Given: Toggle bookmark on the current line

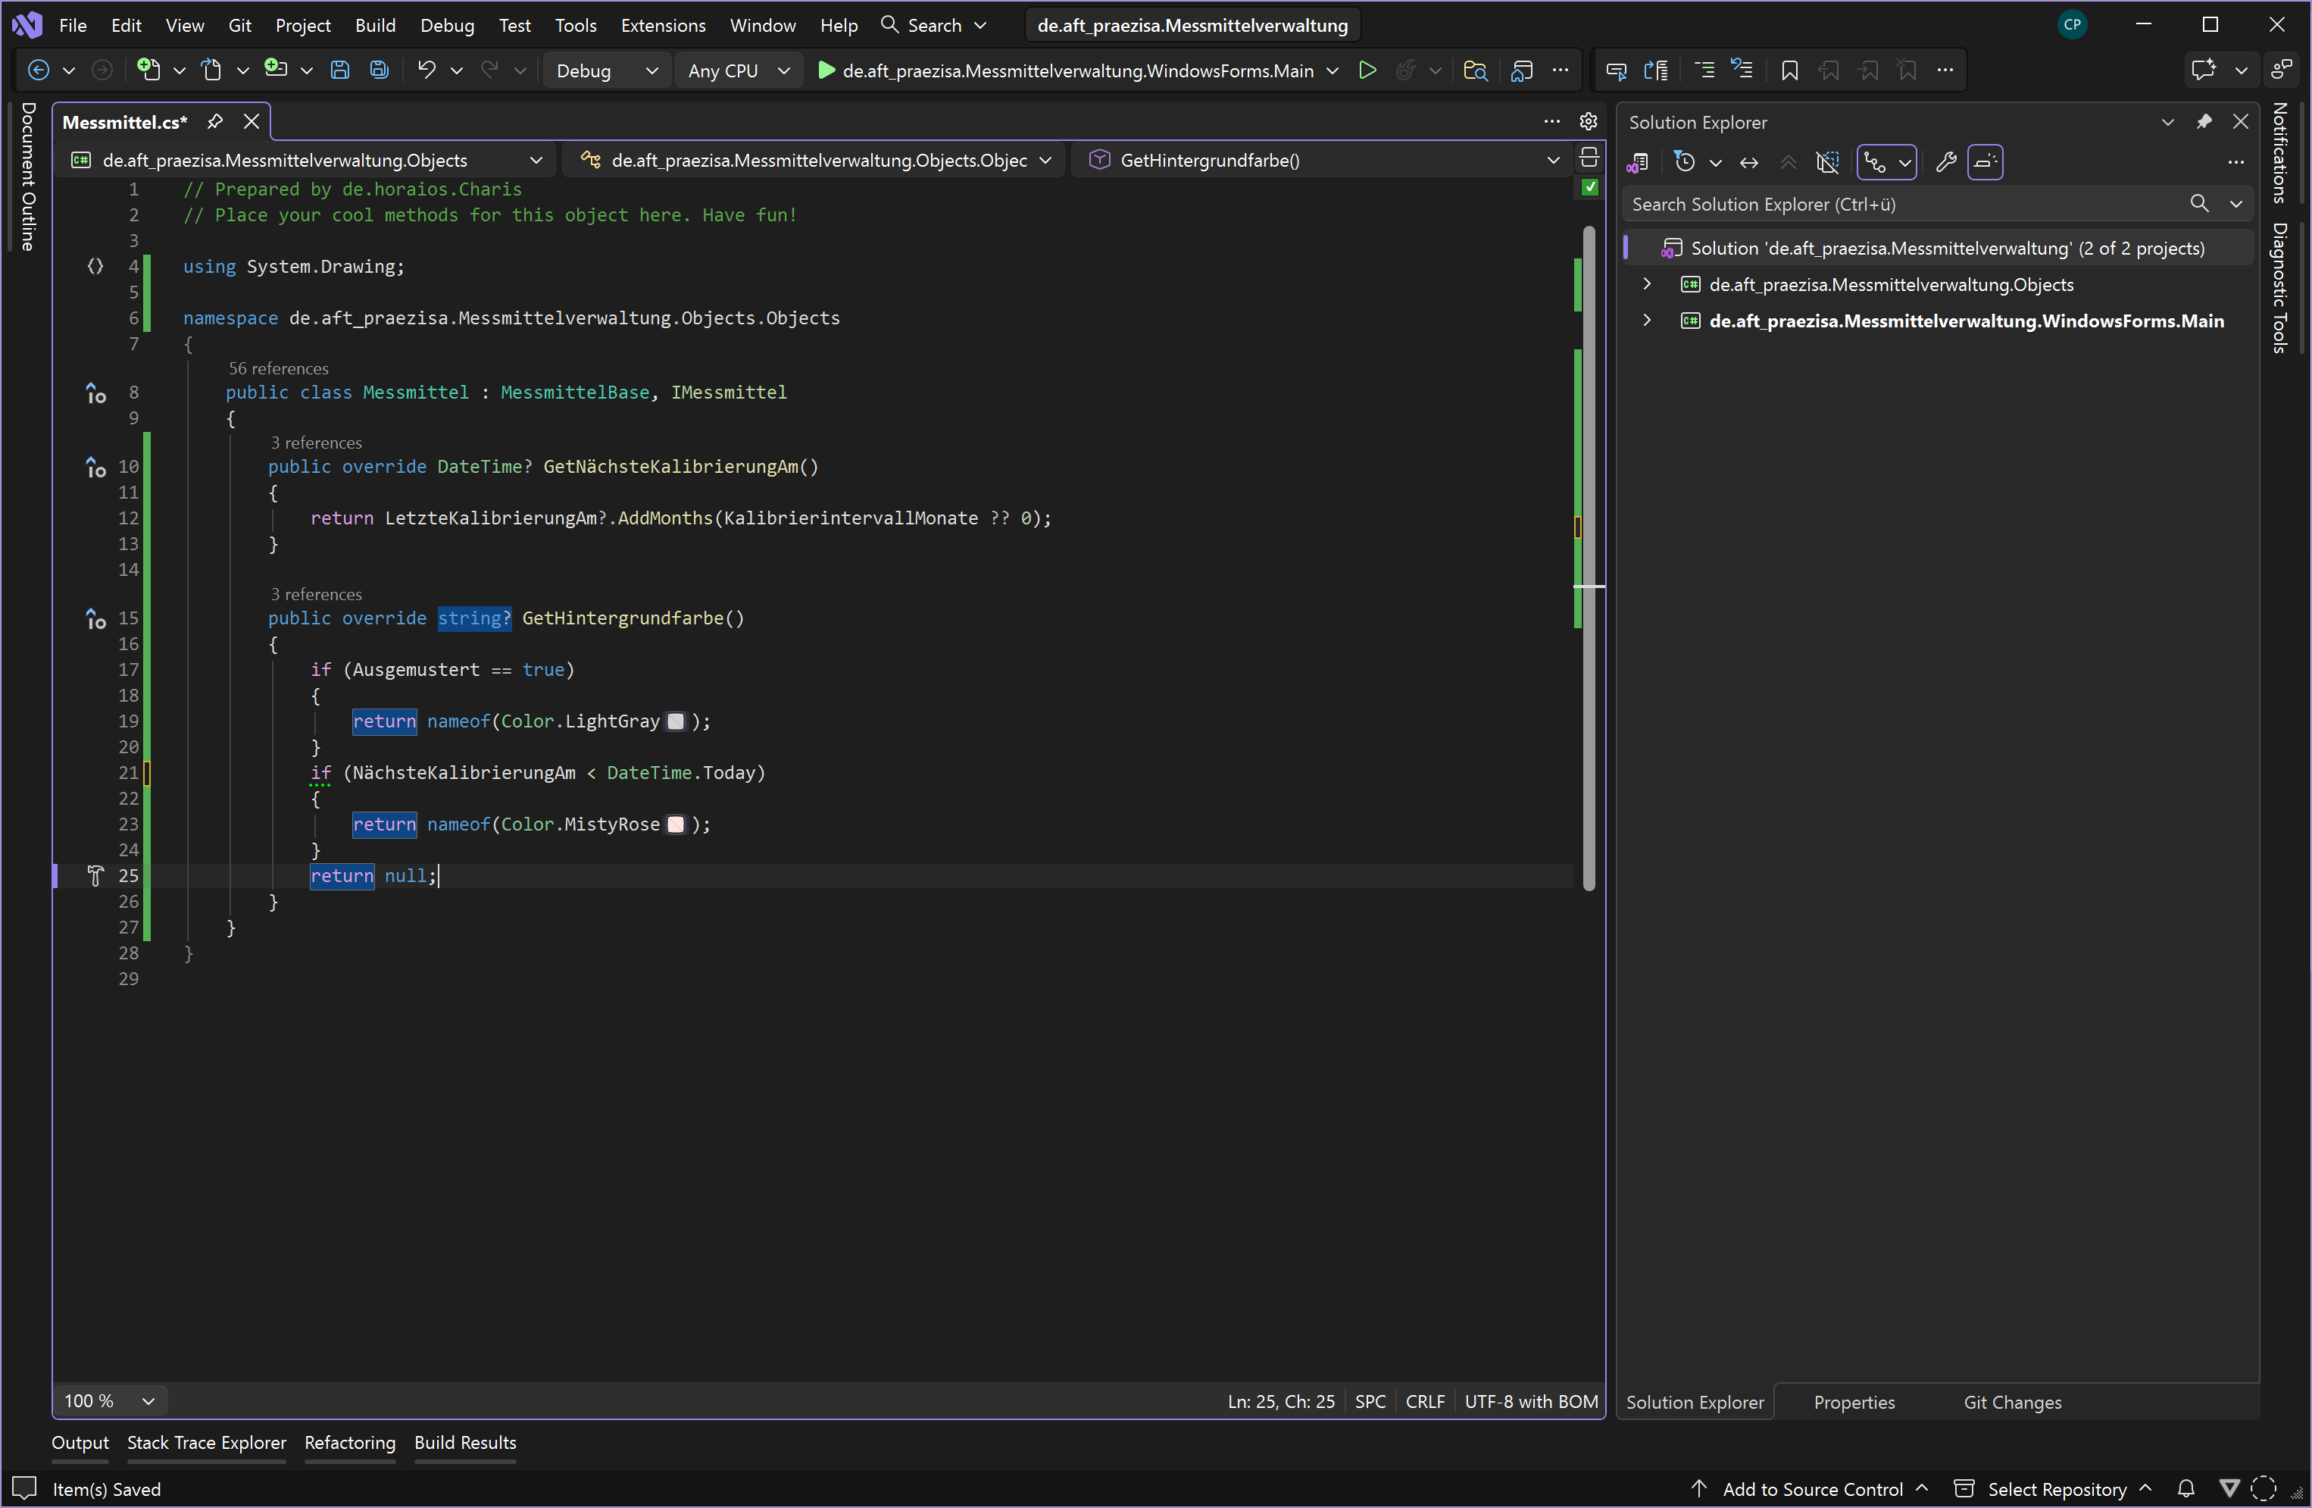Looking at the screenshot, I should (1789, 70).
